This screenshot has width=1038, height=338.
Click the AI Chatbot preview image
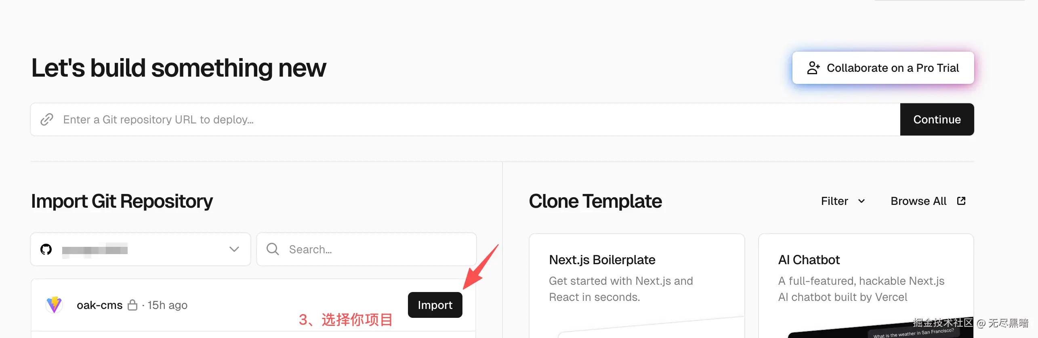point(880,330)
